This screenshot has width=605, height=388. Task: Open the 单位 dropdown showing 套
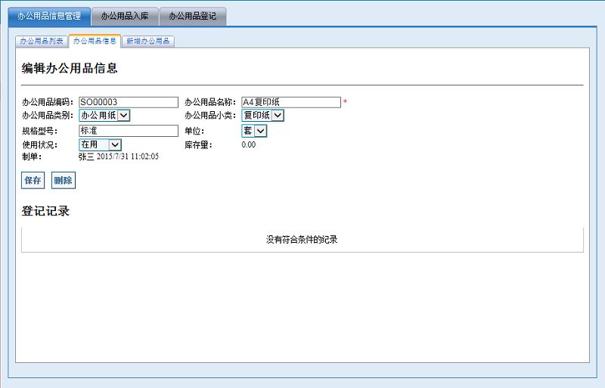[254, 131]
